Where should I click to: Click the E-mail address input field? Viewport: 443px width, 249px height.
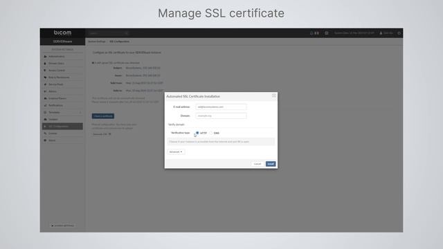click(x=221, y=107)
